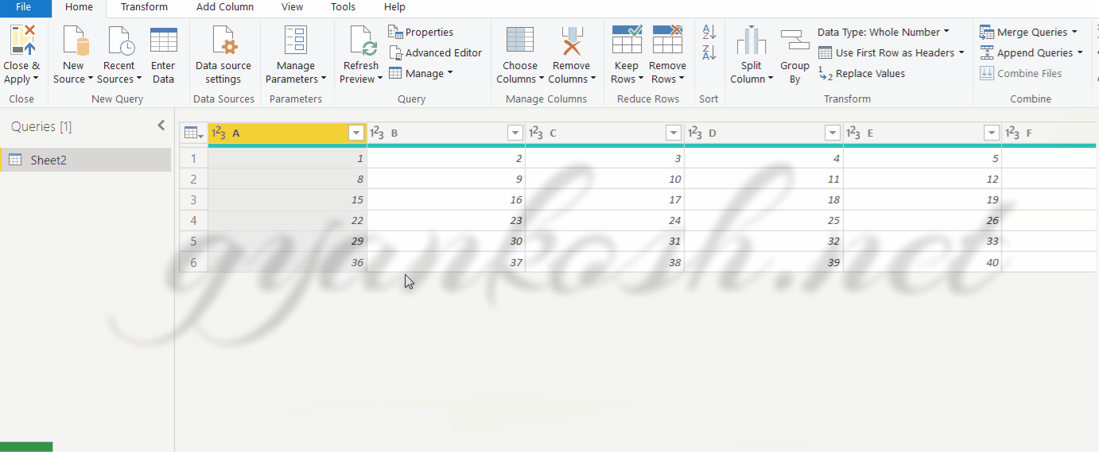The width and height of the screenshot is (1099, 452).
Task: Click cell with value 8
Action: click(287, 180)
